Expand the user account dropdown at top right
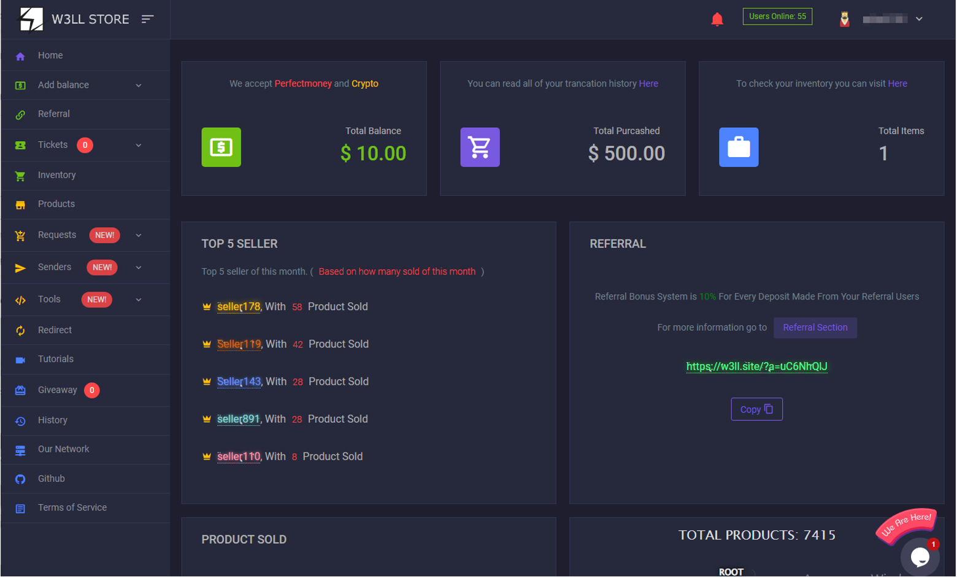The height and width of the screenshot is (577, 957). [x=920, y=18]
